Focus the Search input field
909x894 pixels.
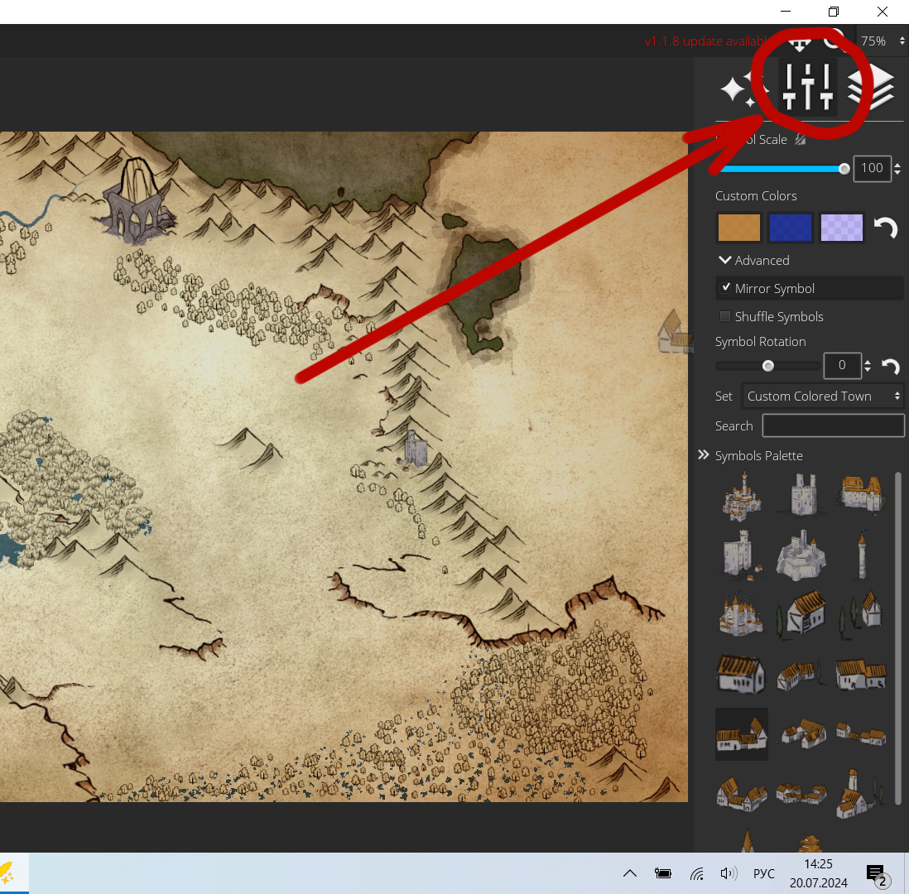coord(833,425)
